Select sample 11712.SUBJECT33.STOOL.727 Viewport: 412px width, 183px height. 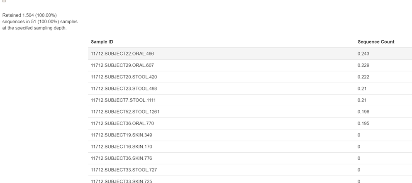tap(124, 170)
